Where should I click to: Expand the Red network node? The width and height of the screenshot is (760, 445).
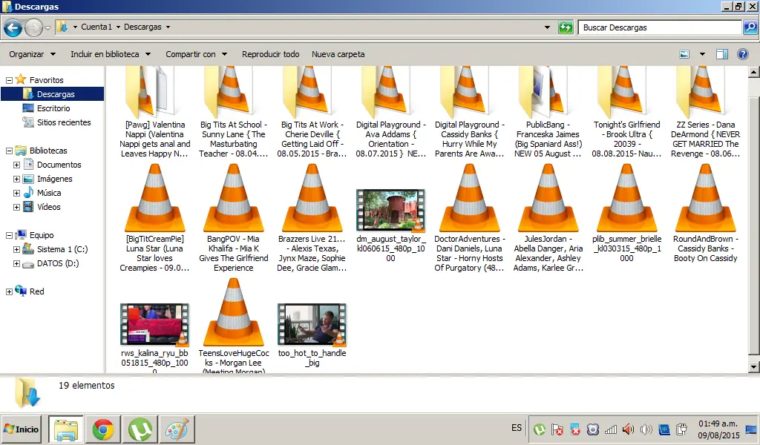pyautogui.click(x=9, y=291)
